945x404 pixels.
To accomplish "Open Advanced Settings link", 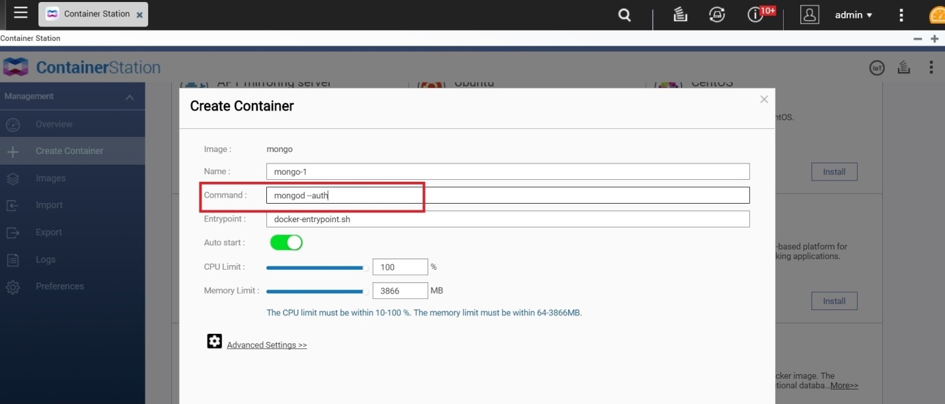I will coord(266,345).
